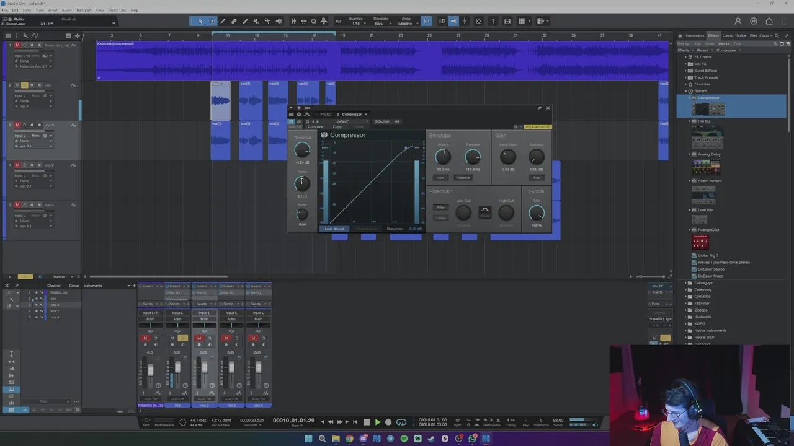Expand the Track Presets folder
Image resolution: width=794 pixels, height=446 pixels.
[x=686, y=77]
